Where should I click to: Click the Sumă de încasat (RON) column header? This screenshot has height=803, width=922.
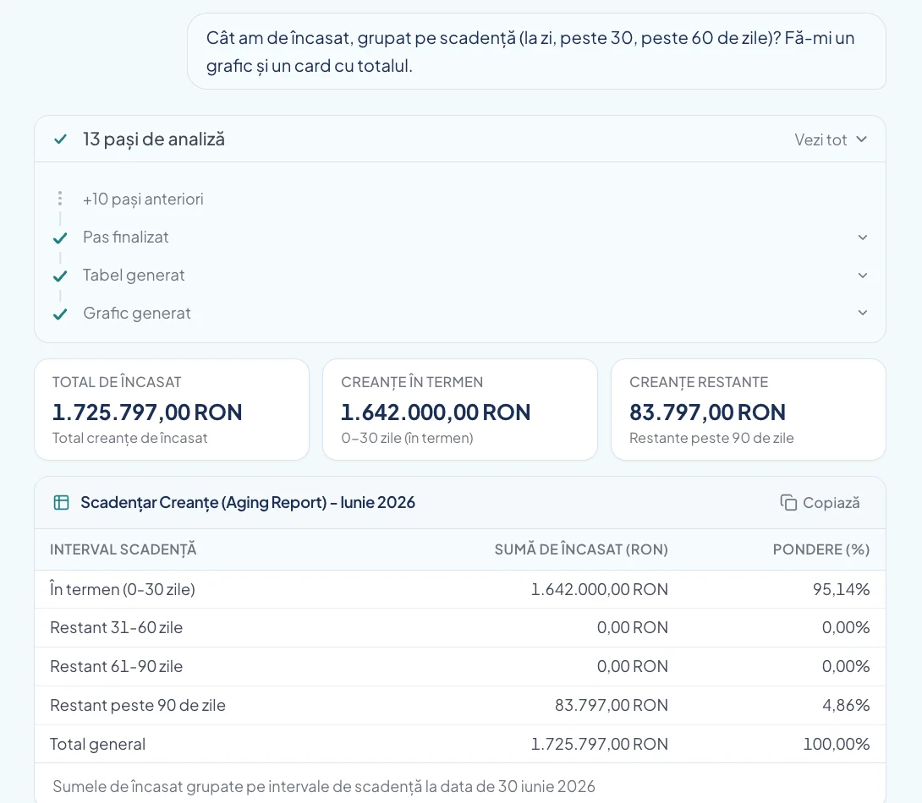click(581, 549)
